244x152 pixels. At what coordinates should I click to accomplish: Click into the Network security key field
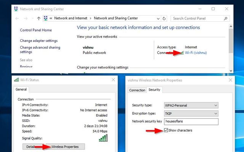pos(191,122)
